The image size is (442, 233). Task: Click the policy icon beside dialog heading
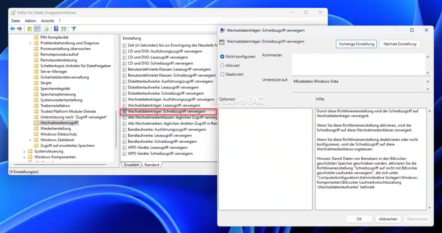click(x=222, y=42)
